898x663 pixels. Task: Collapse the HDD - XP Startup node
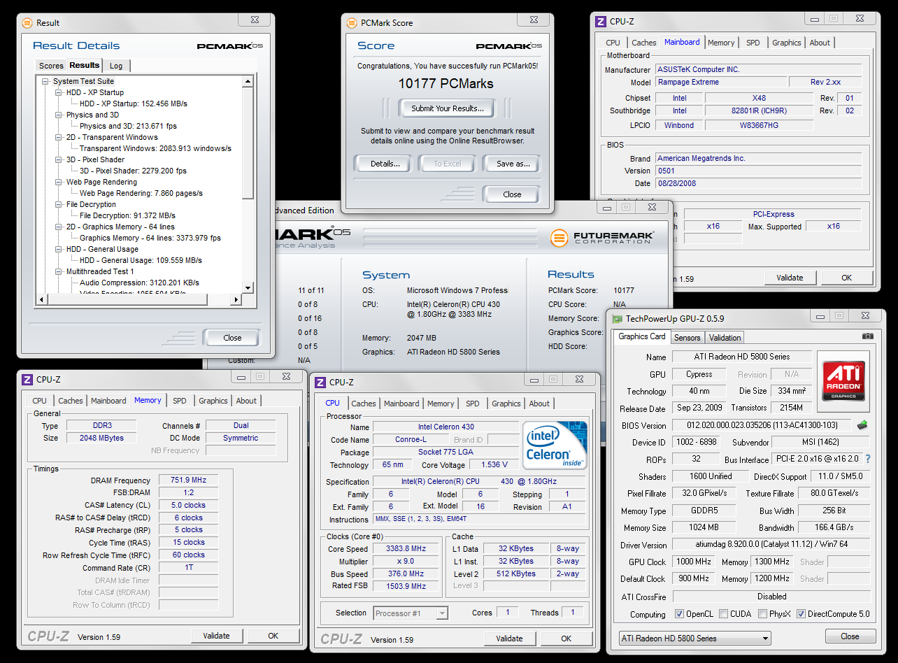tap(59, 92)
